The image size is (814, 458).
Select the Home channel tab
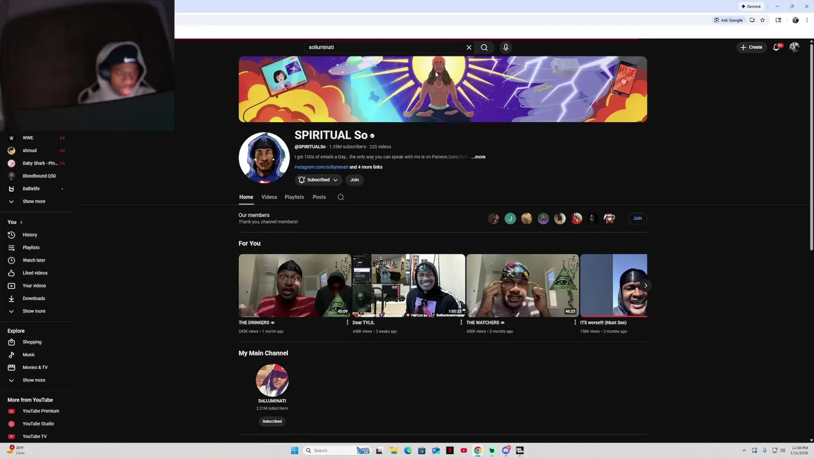click(246, 197)
